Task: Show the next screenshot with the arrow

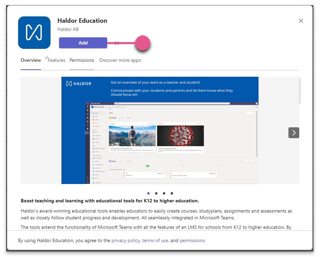Action: tap(293, 133)
